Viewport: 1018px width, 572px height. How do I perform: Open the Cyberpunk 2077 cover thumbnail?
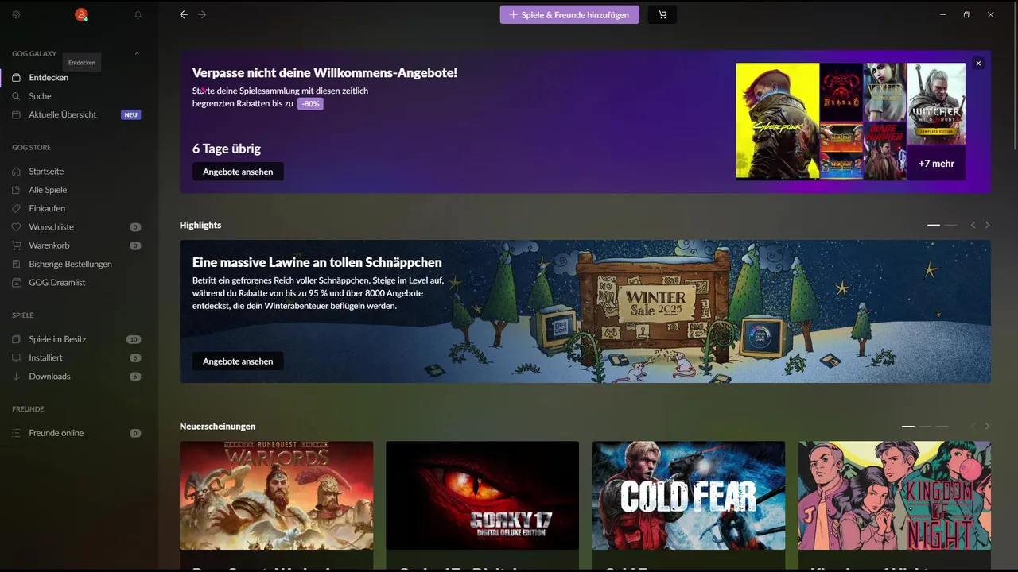[x=777, y=122]
